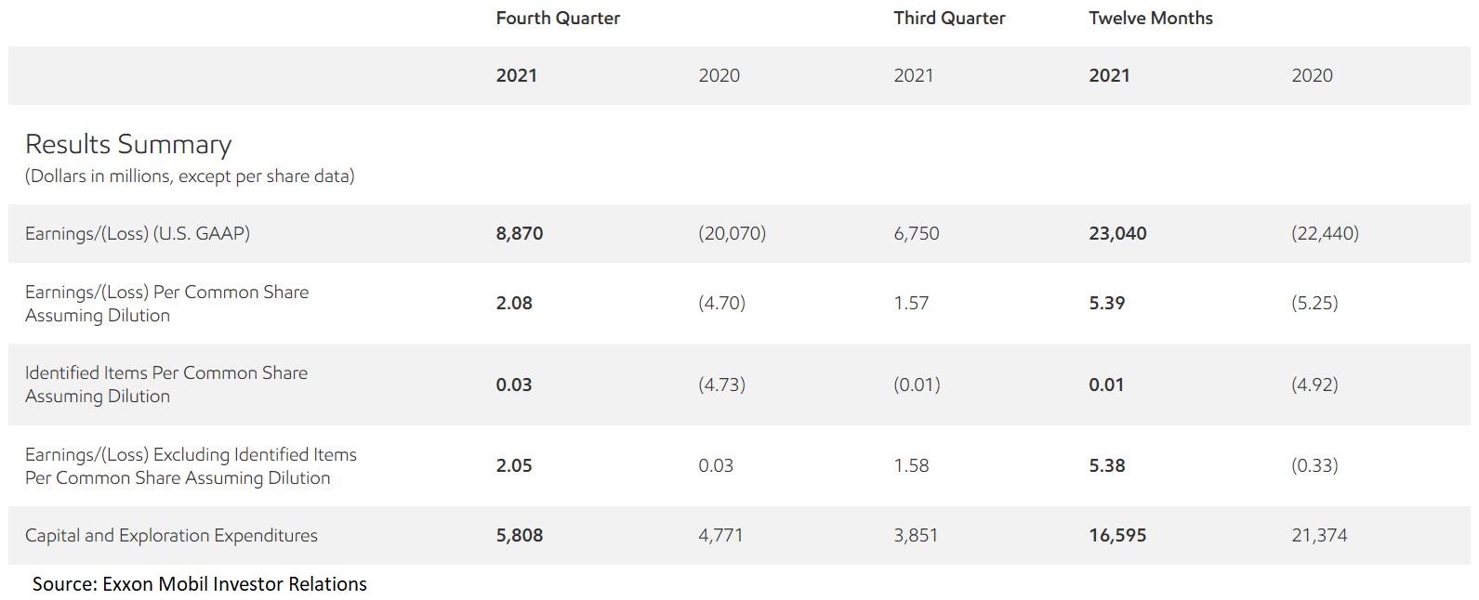Click the Source: Exxon Mobil Investor Relations caption

tap(200, 583)
